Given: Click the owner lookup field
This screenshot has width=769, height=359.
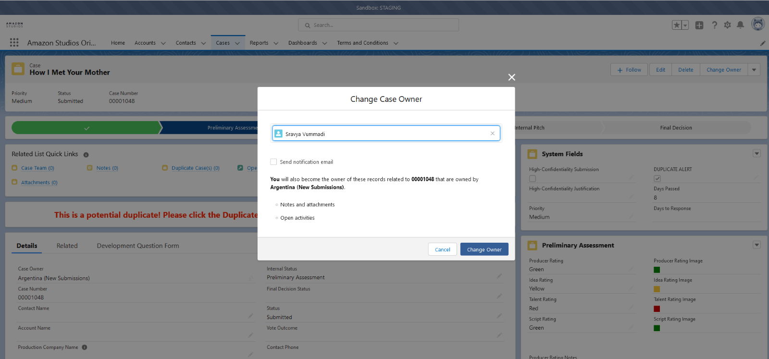Looking at the screenshot, I should click(386, 134).
